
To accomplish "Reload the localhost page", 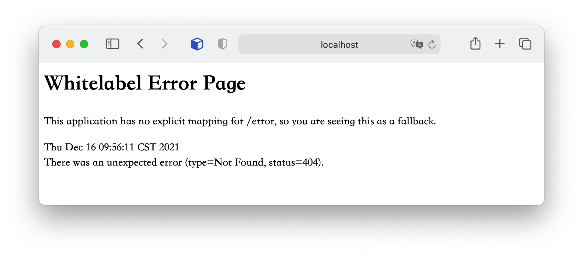I will pyautogui.click(x=432, y=44).
